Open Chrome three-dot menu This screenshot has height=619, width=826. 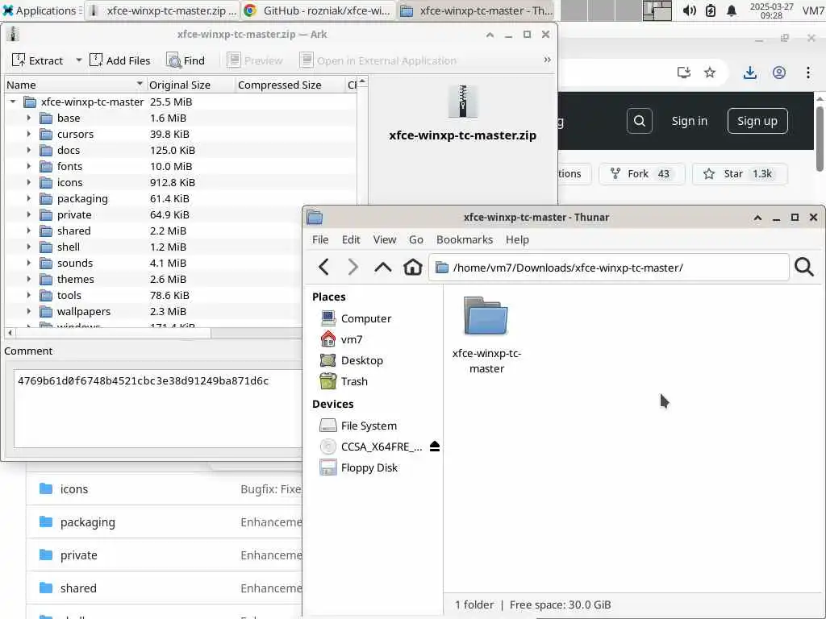(x=808, y=73)
